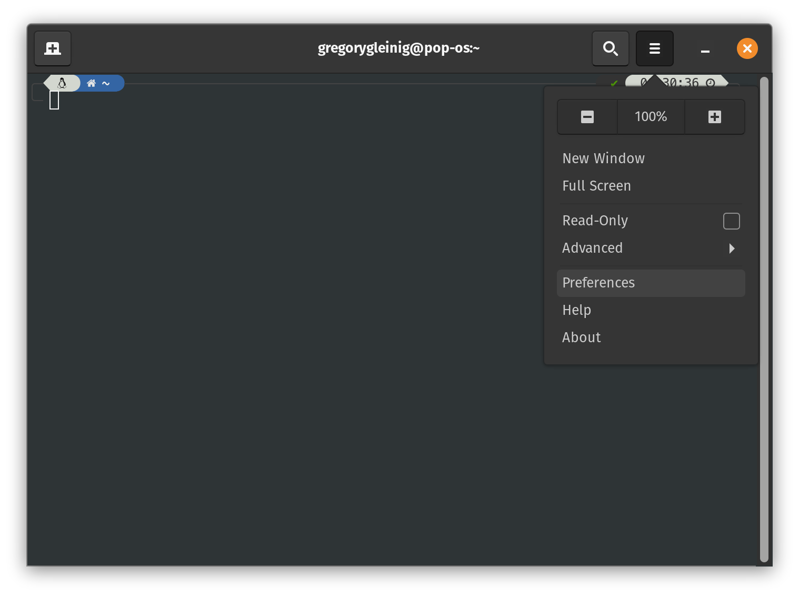The height and width of the screenshot is (596, 799).
Task: Zoom in with the plus button
Action: click(714, 117)
